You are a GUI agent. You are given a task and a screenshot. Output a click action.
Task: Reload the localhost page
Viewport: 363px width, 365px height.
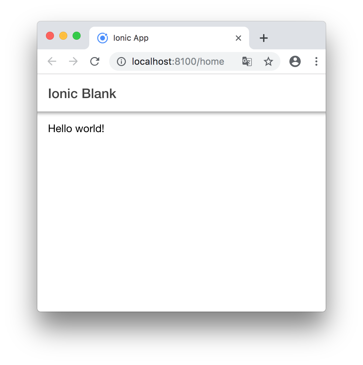(x=95, y=61)
